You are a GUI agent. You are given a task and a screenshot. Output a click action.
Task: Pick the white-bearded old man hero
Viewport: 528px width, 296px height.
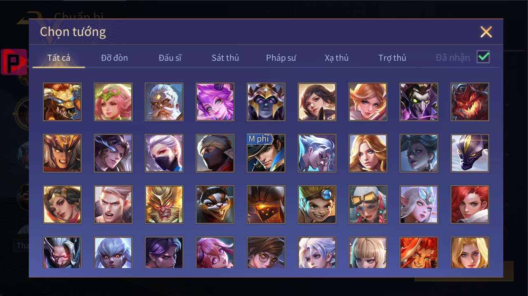tap(164, 102)
